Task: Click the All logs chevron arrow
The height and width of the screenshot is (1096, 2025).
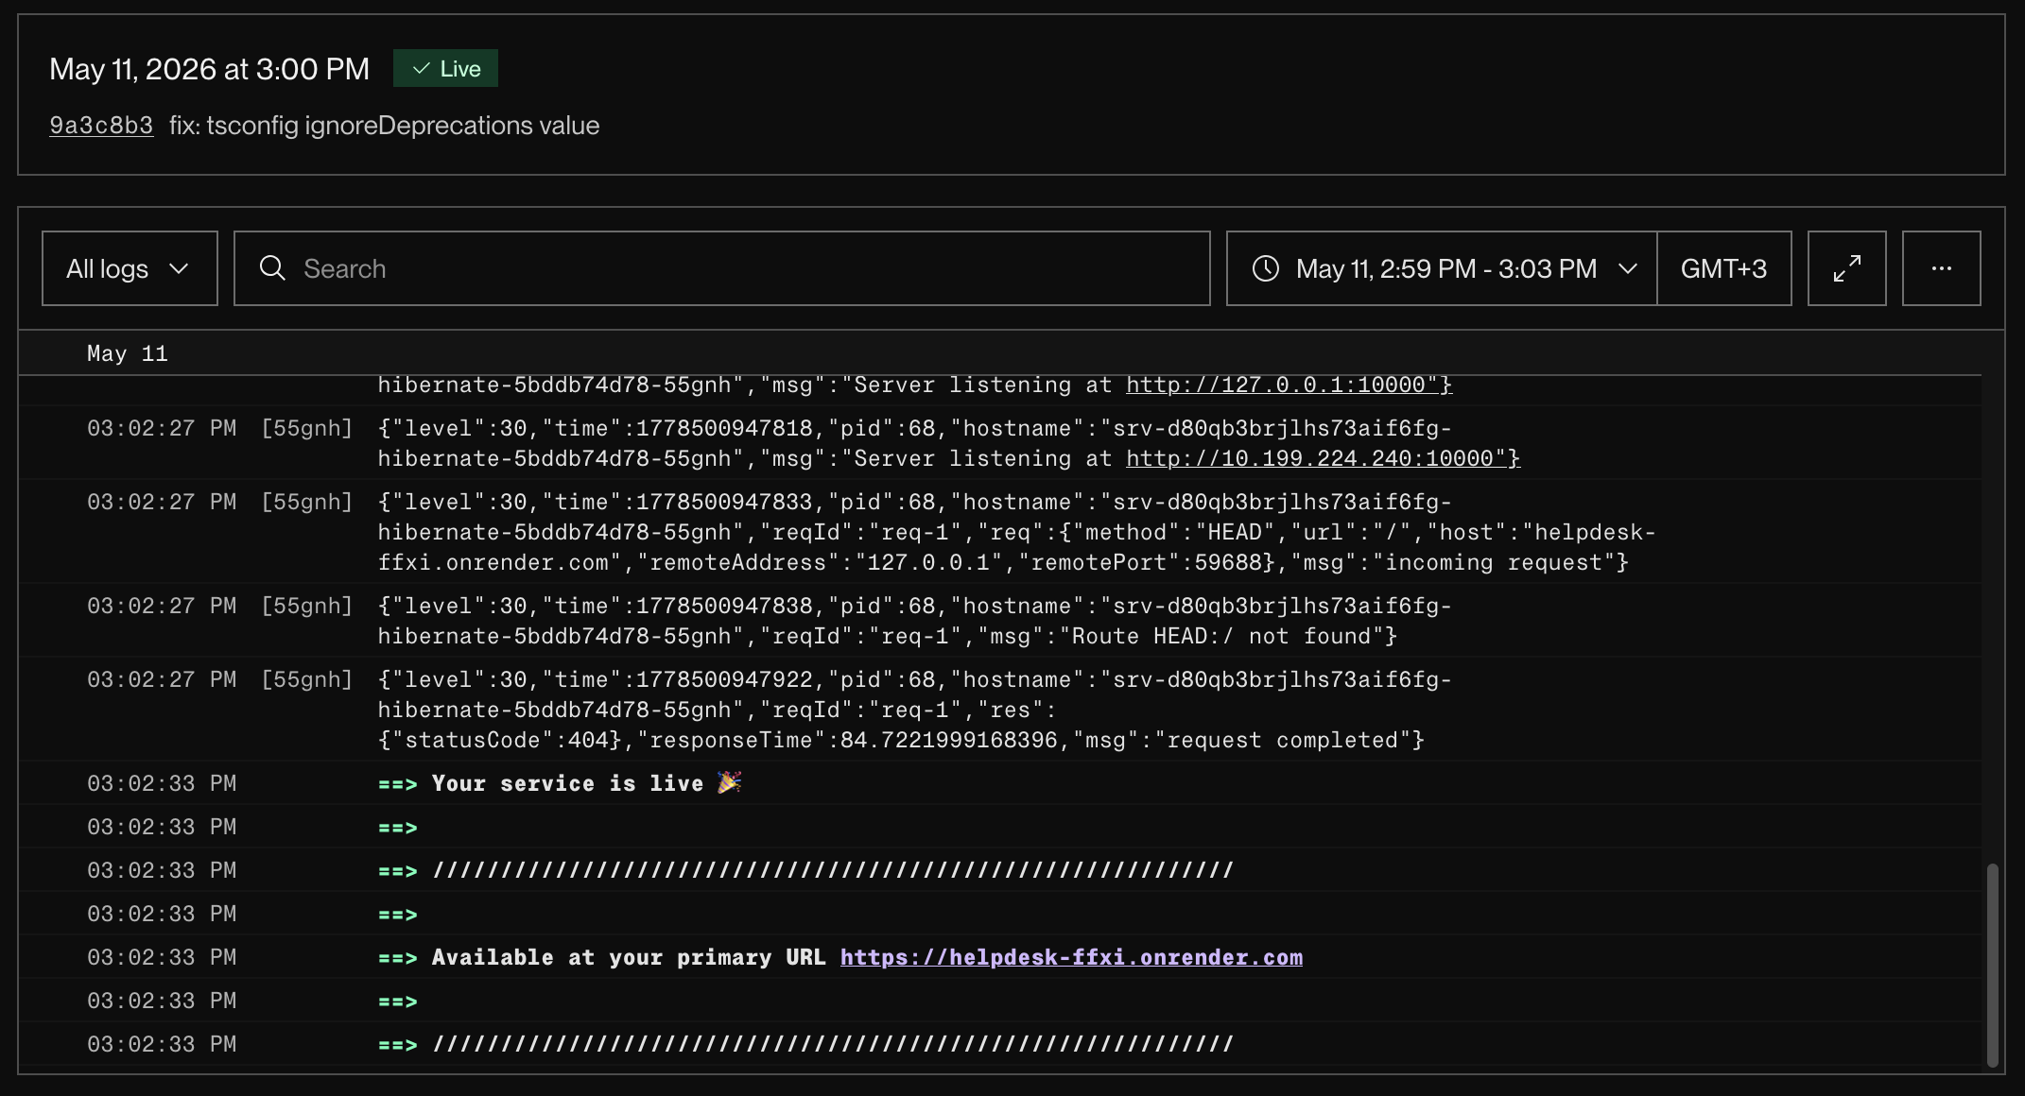Action: pos(179,268)
